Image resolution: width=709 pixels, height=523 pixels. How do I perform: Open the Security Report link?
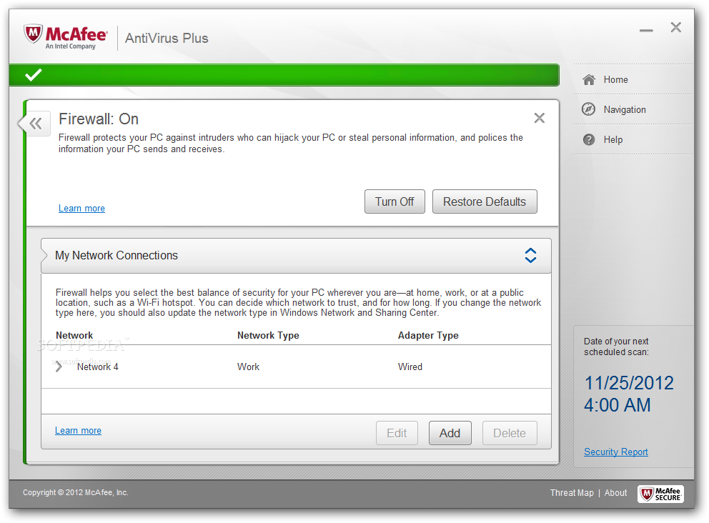click(x=615, y=452)
